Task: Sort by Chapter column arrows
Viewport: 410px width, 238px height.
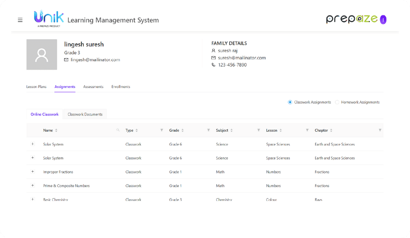Action: pyautogui.click(x=331, y=130)
